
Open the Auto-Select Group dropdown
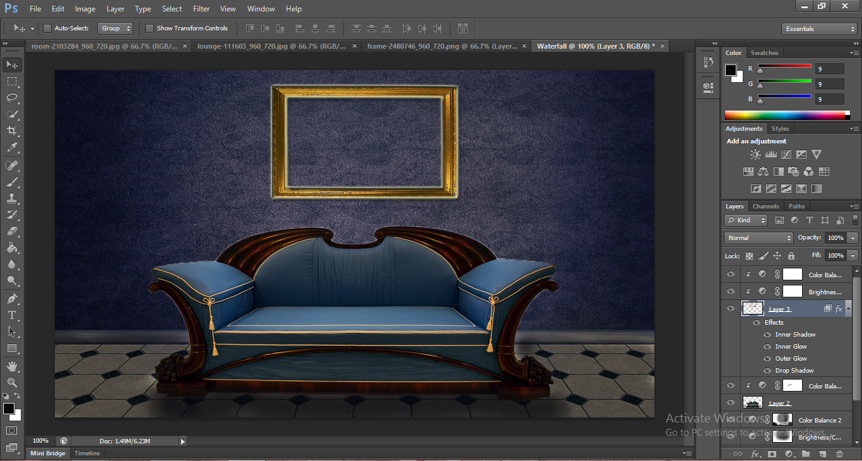tap(115, 28)
